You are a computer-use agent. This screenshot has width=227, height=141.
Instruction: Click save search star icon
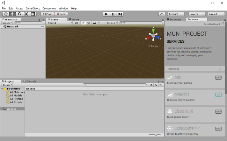coord(160,85)
